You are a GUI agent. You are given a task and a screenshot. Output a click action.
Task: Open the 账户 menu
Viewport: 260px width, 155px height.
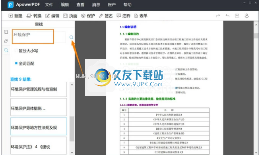(x=112, y=5)
